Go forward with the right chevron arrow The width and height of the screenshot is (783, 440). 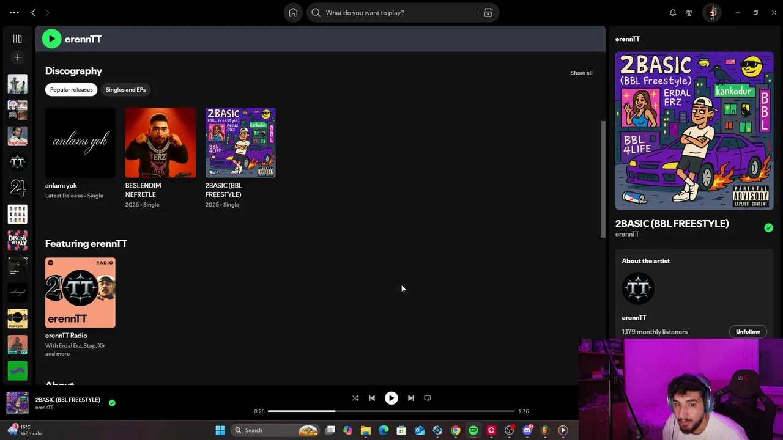tap(47, 12)
